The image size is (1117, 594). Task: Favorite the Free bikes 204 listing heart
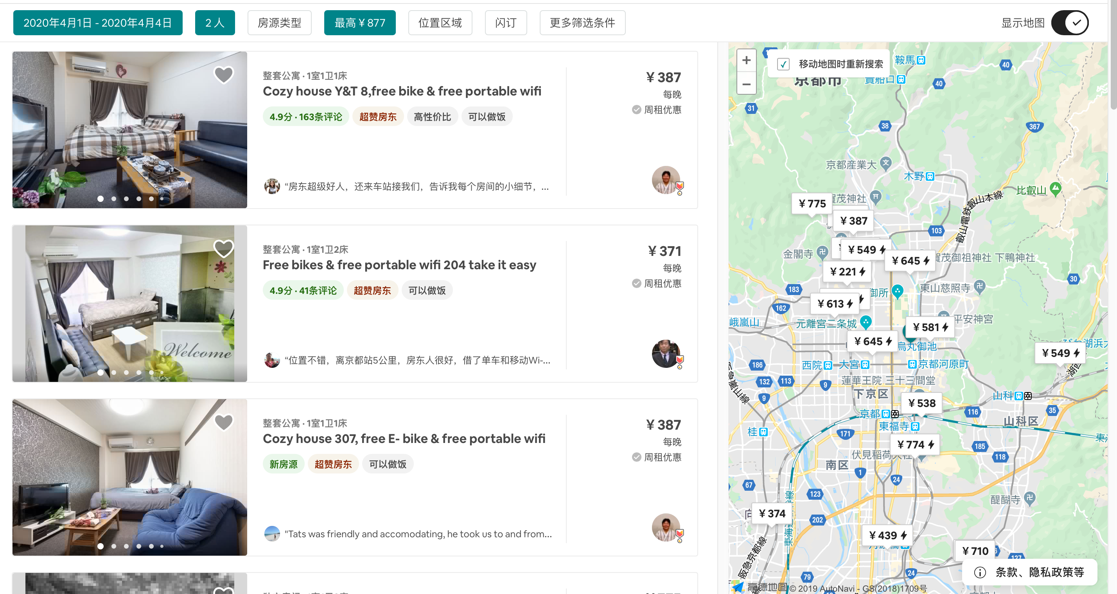[x=224, y=248]
